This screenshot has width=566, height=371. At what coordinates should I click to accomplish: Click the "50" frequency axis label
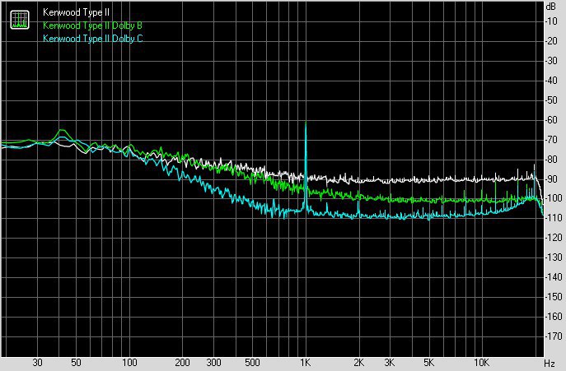click(x=76, y=363)
